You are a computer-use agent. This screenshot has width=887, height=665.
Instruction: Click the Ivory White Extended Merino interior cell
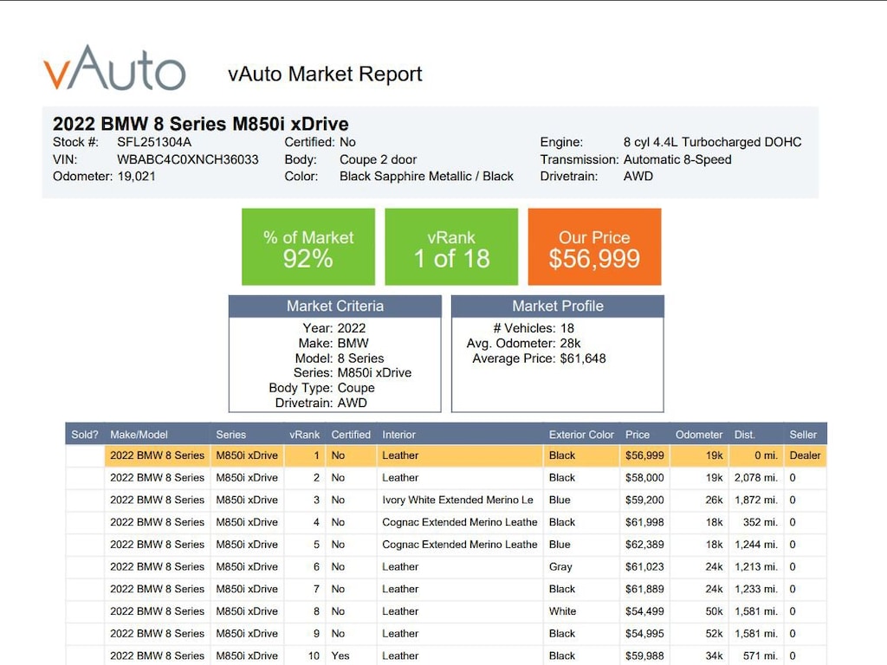(x=457, y=500)
